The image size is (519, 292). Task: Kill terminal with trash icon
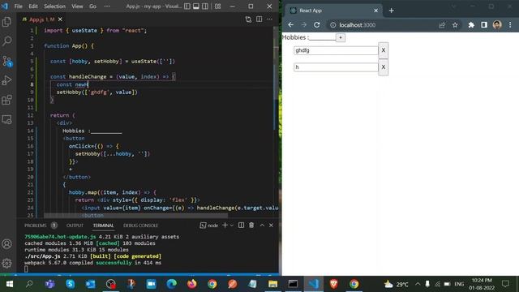(x=251, y=225)
